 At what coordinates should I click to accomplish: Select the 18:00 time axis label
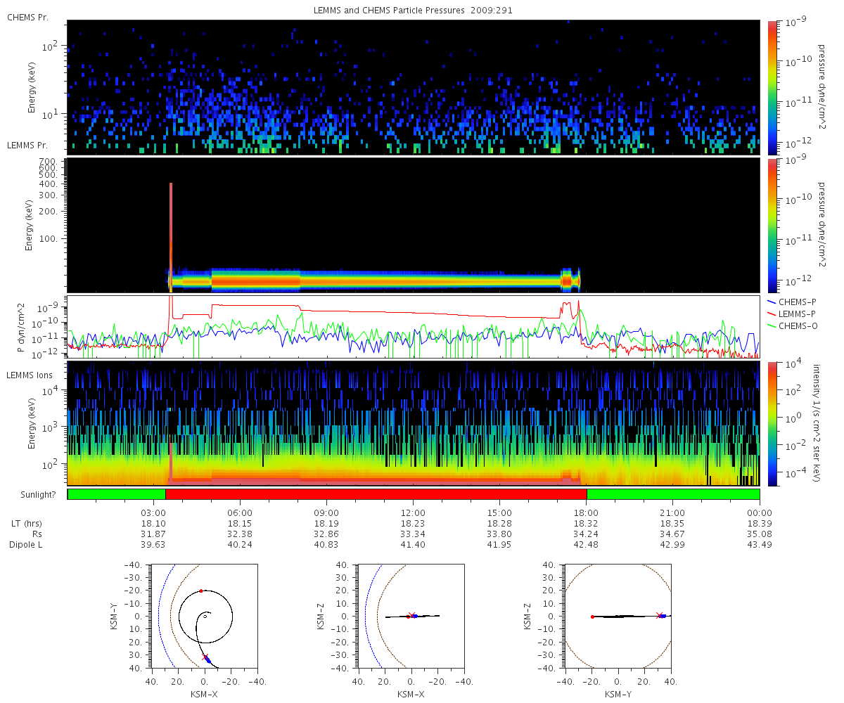pyautogui.click(x=586, y=512)
